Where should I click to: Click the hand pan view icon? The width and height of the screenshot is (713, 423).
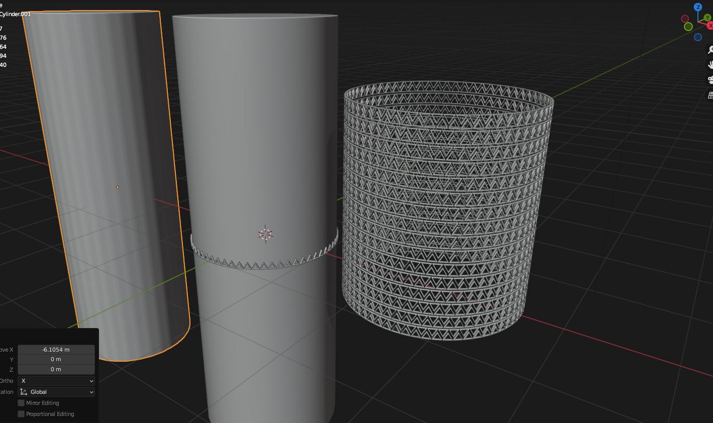pyautogui.click(x=711, y=65)
